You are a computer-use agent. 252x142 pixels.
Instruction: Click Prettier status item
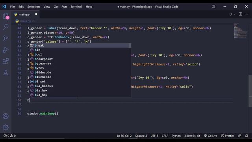[x=228, y=136]
